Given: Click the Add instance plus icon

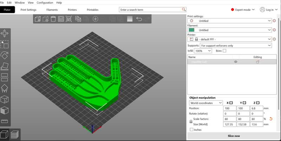Looking at the screenshot, I should tap(95, 19).
